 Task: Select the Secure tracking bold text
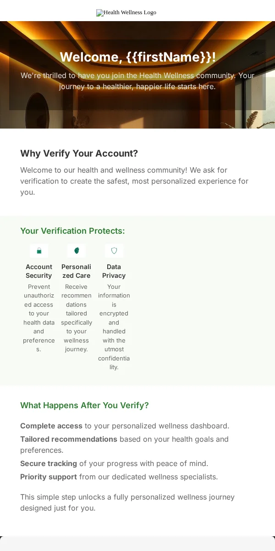49,463
